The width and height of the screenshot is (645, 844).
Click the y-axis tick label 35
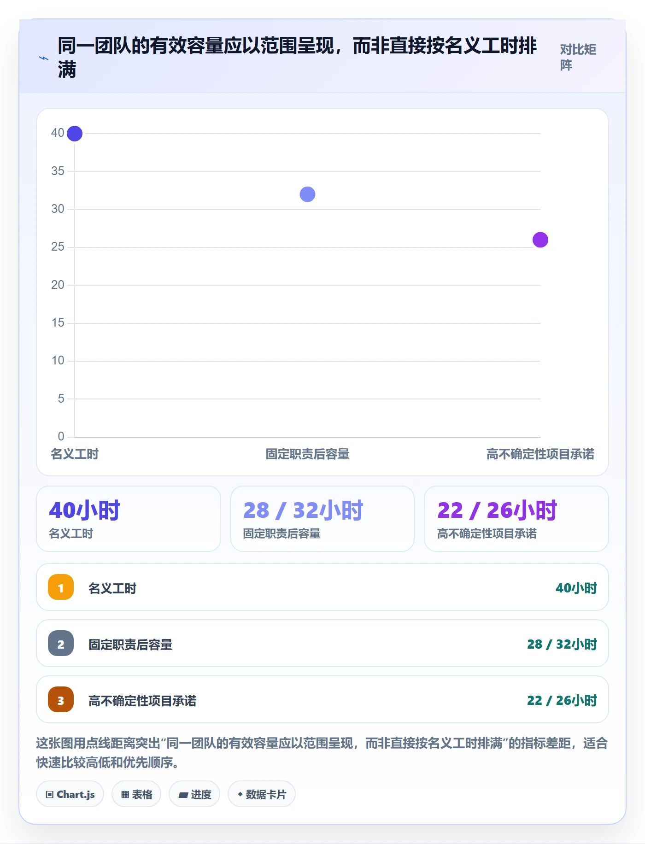(58, 171)
